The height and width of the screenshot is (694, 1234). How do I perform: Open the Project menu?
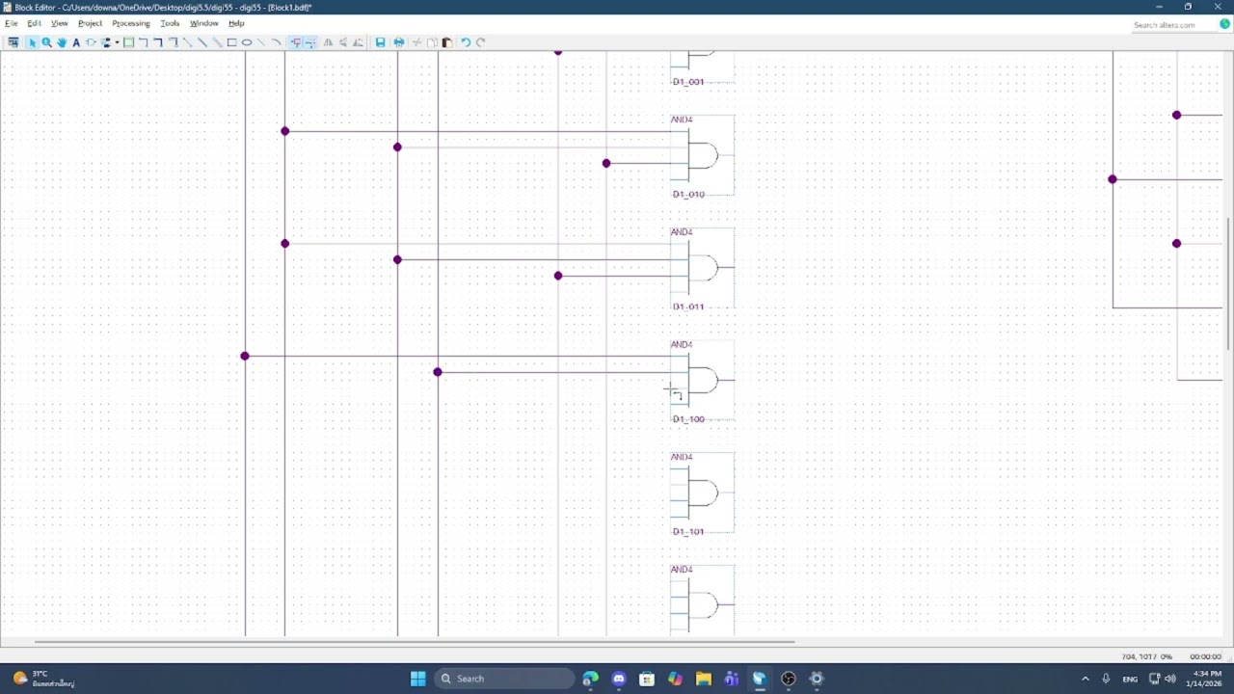pyautogui.click(x=90, y=23)
